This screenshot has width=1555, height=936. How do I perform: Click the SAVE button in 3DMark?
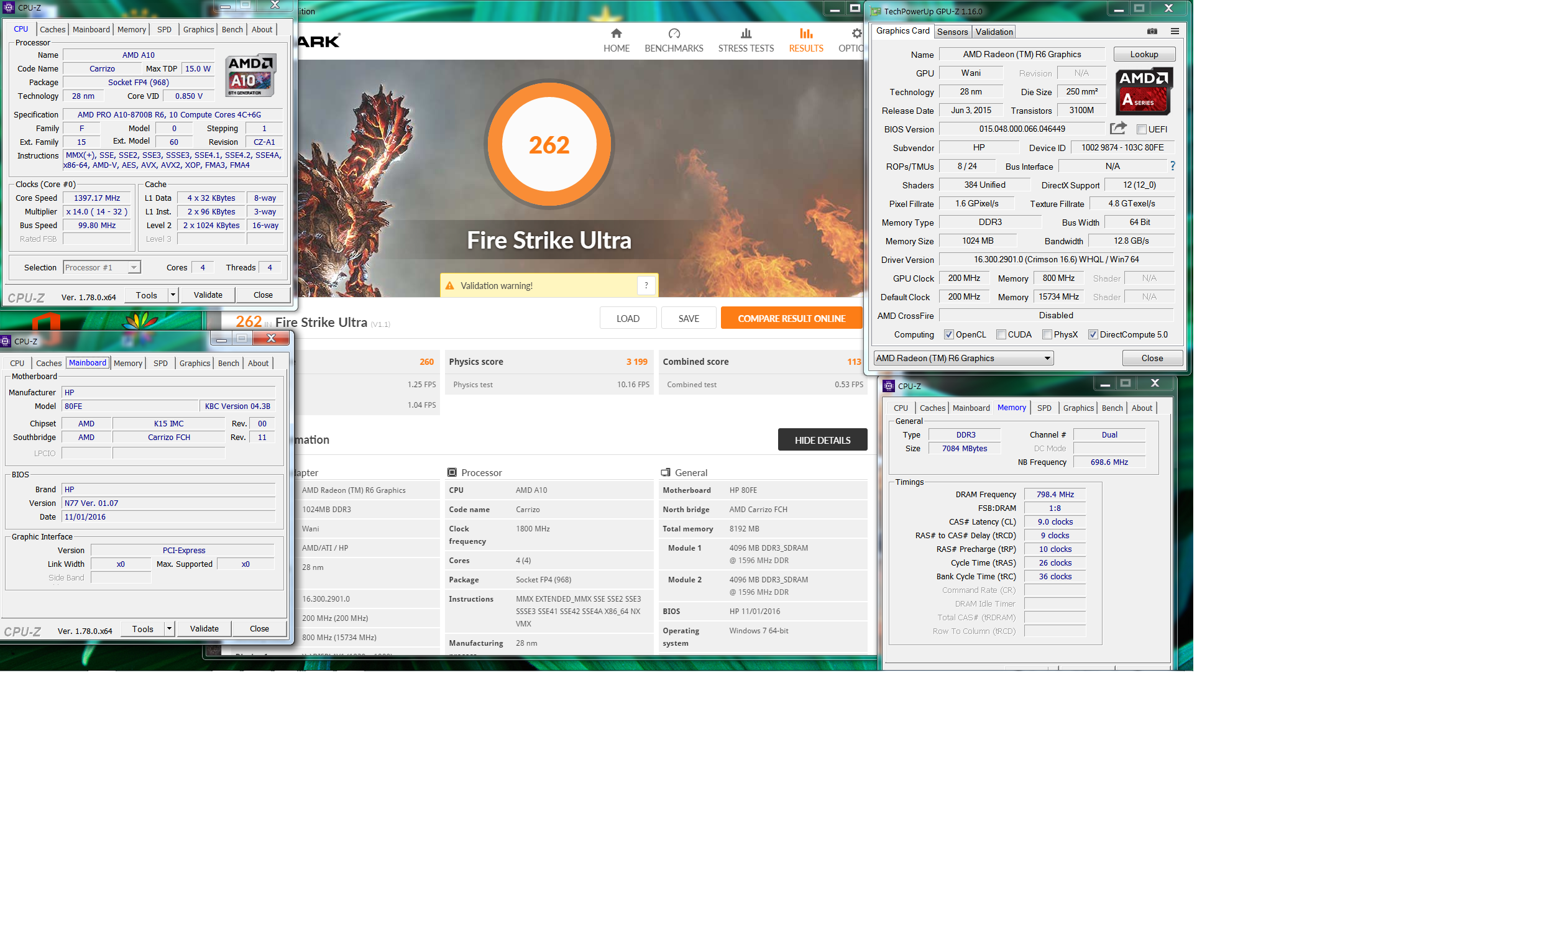688,318
